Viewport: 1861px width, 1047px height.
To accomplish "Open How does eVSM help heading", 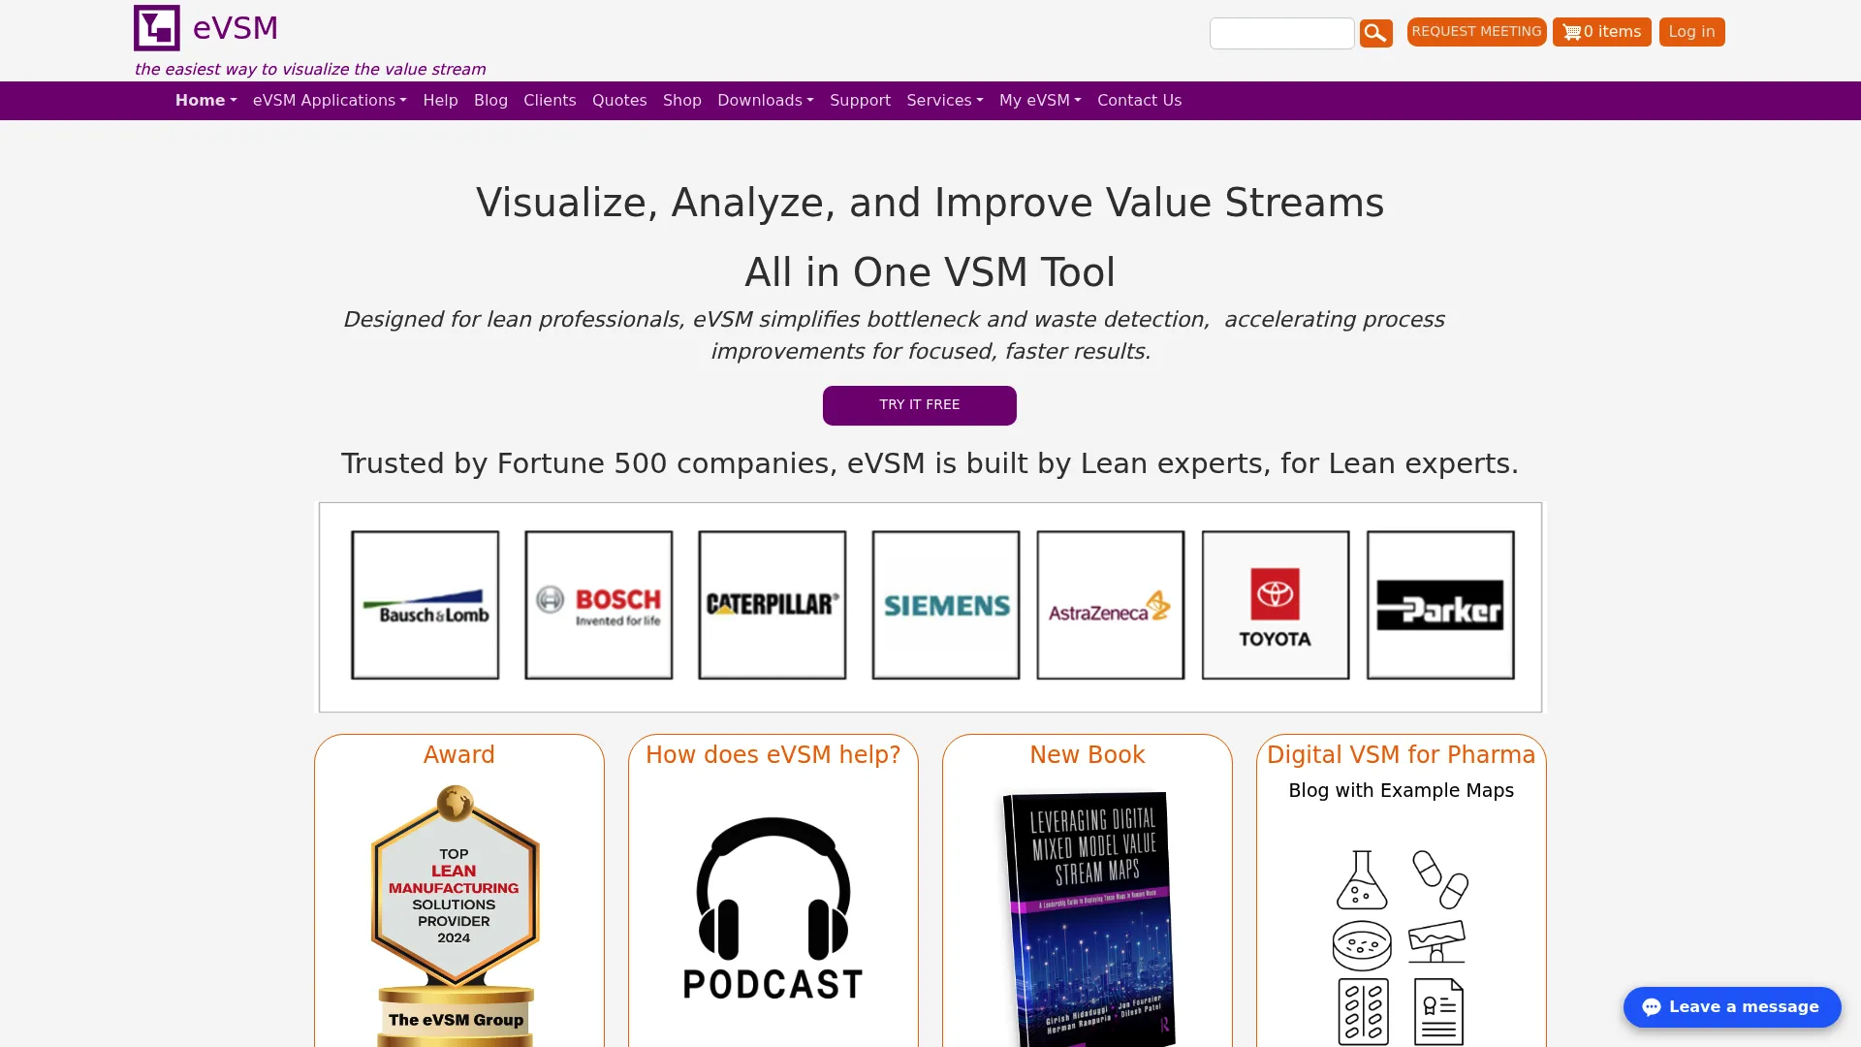I will 773,755.
